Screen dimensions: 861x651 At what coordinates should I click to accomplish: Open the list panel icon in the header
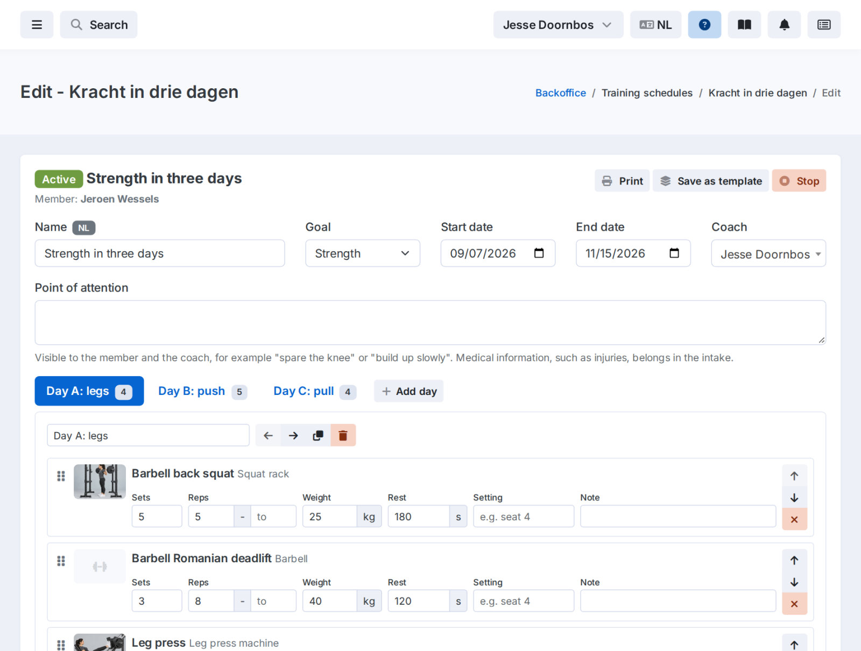(x=824, y=25)
